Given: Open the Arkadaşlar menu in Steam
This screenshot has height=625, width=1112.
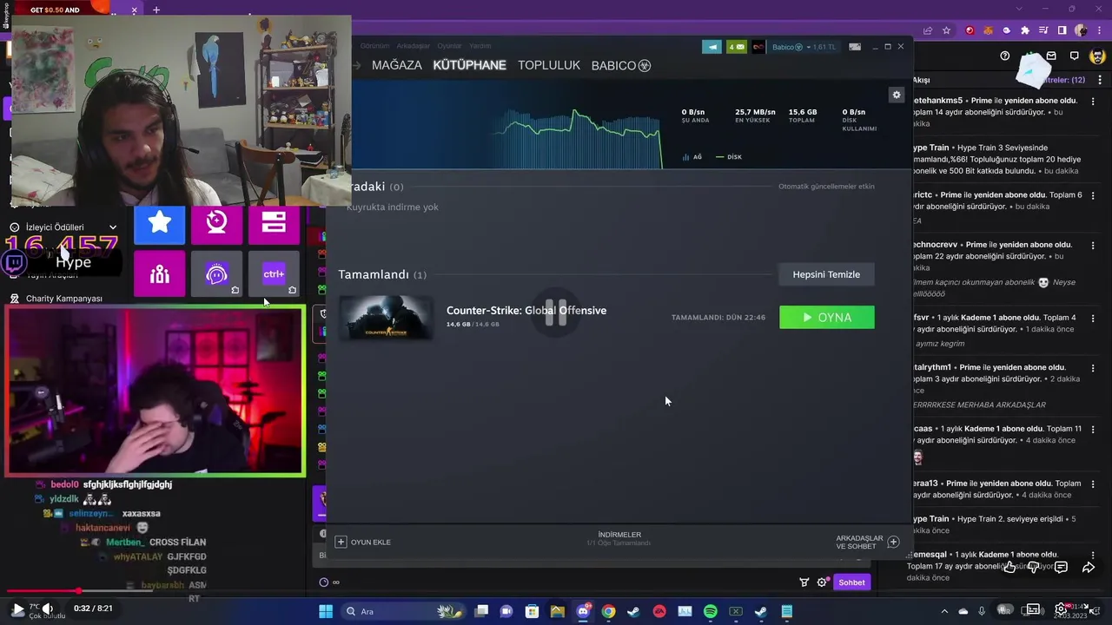Looking at the screenshot, I should (x=414, y=46).
